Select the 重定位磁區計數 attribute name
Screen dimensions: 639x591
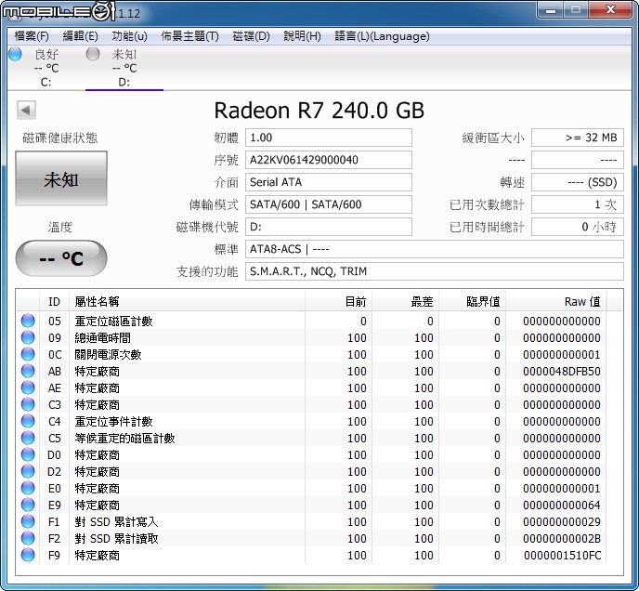[113, 322]
